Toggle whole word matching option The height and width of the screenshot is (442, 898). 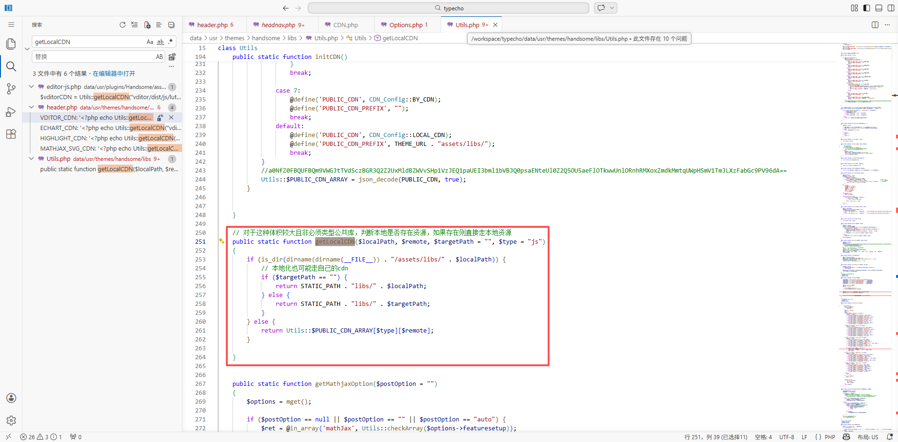pos(160,42)
